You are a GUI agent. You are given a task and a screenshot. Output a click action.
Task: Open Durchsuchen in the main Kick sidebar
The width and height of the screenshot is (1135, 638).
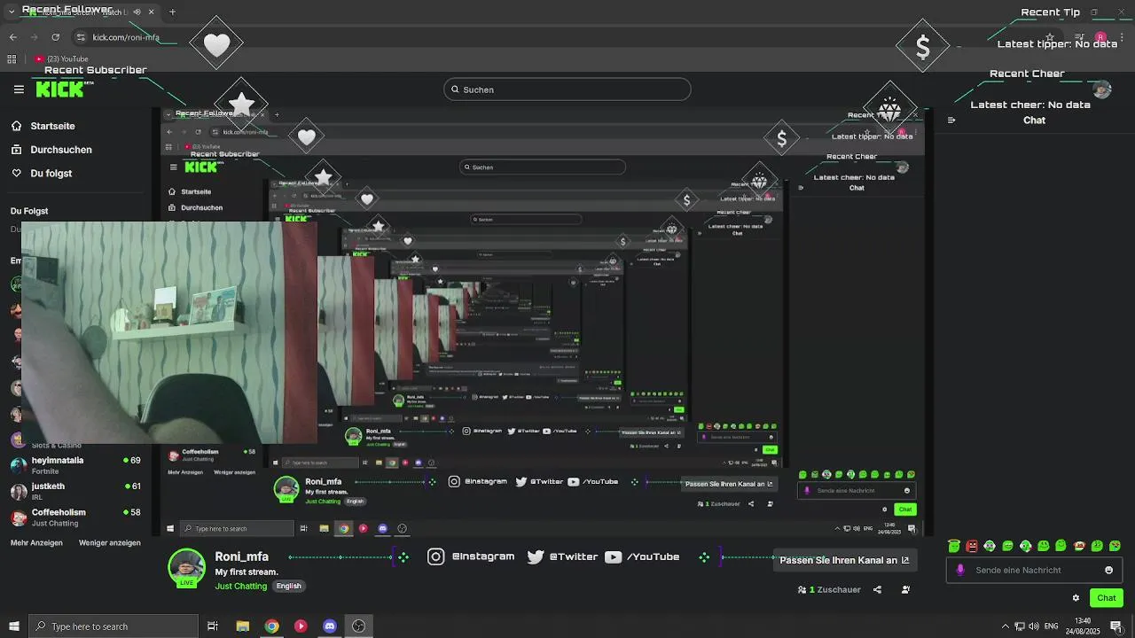click(61, 150)
